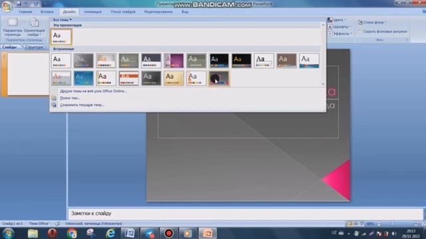Image resolution: width=426 pixels, height=239 pixels.
Task: Expand the Все темы filter dropdown
Action: coord(62,20)
